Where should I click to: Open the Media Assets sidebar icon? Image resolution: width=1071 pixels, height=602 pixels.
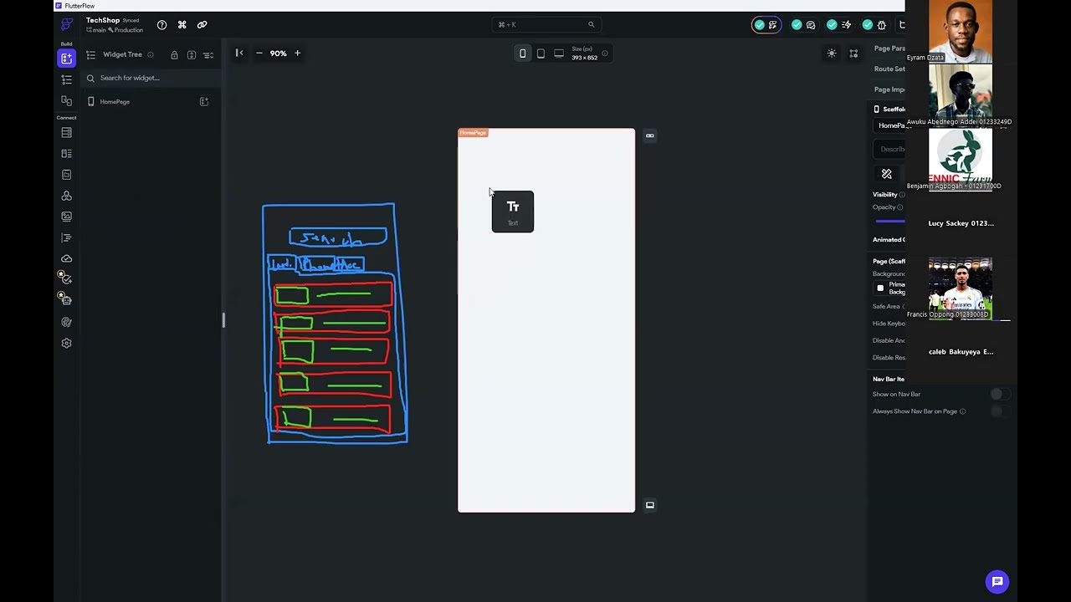pyautogui.click(x=66, y=217)
